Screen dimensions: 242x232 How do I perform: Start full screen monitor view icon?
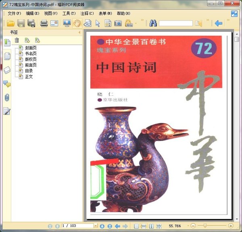(x=67, y=23)
